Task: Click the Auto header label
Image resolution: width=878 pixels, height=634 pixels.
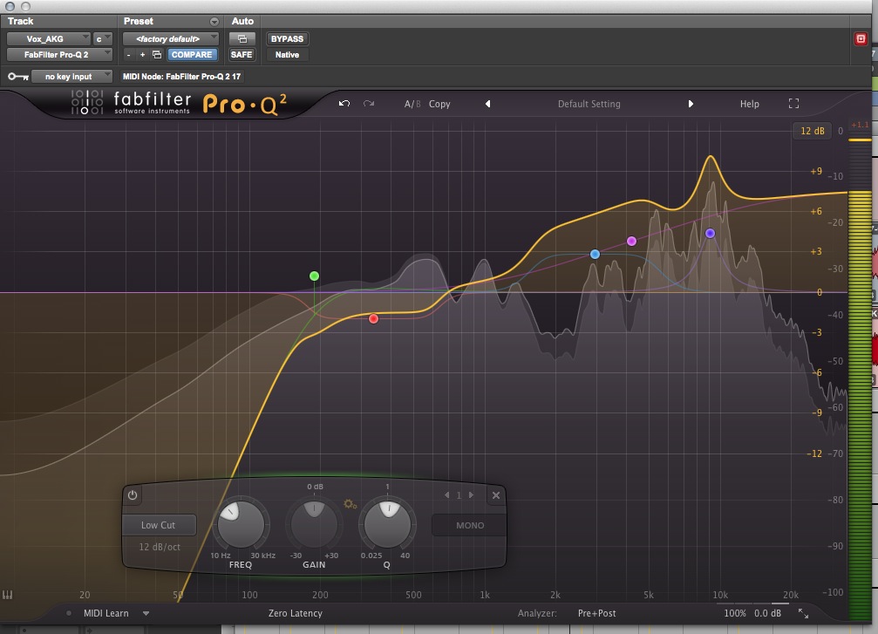Action: [242, 21]
